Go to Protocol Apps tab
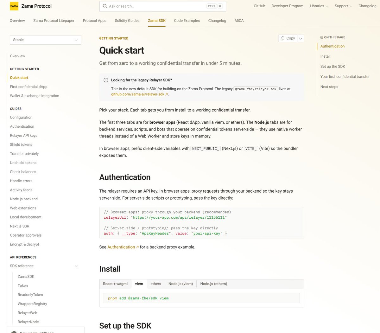 [95, 21]
